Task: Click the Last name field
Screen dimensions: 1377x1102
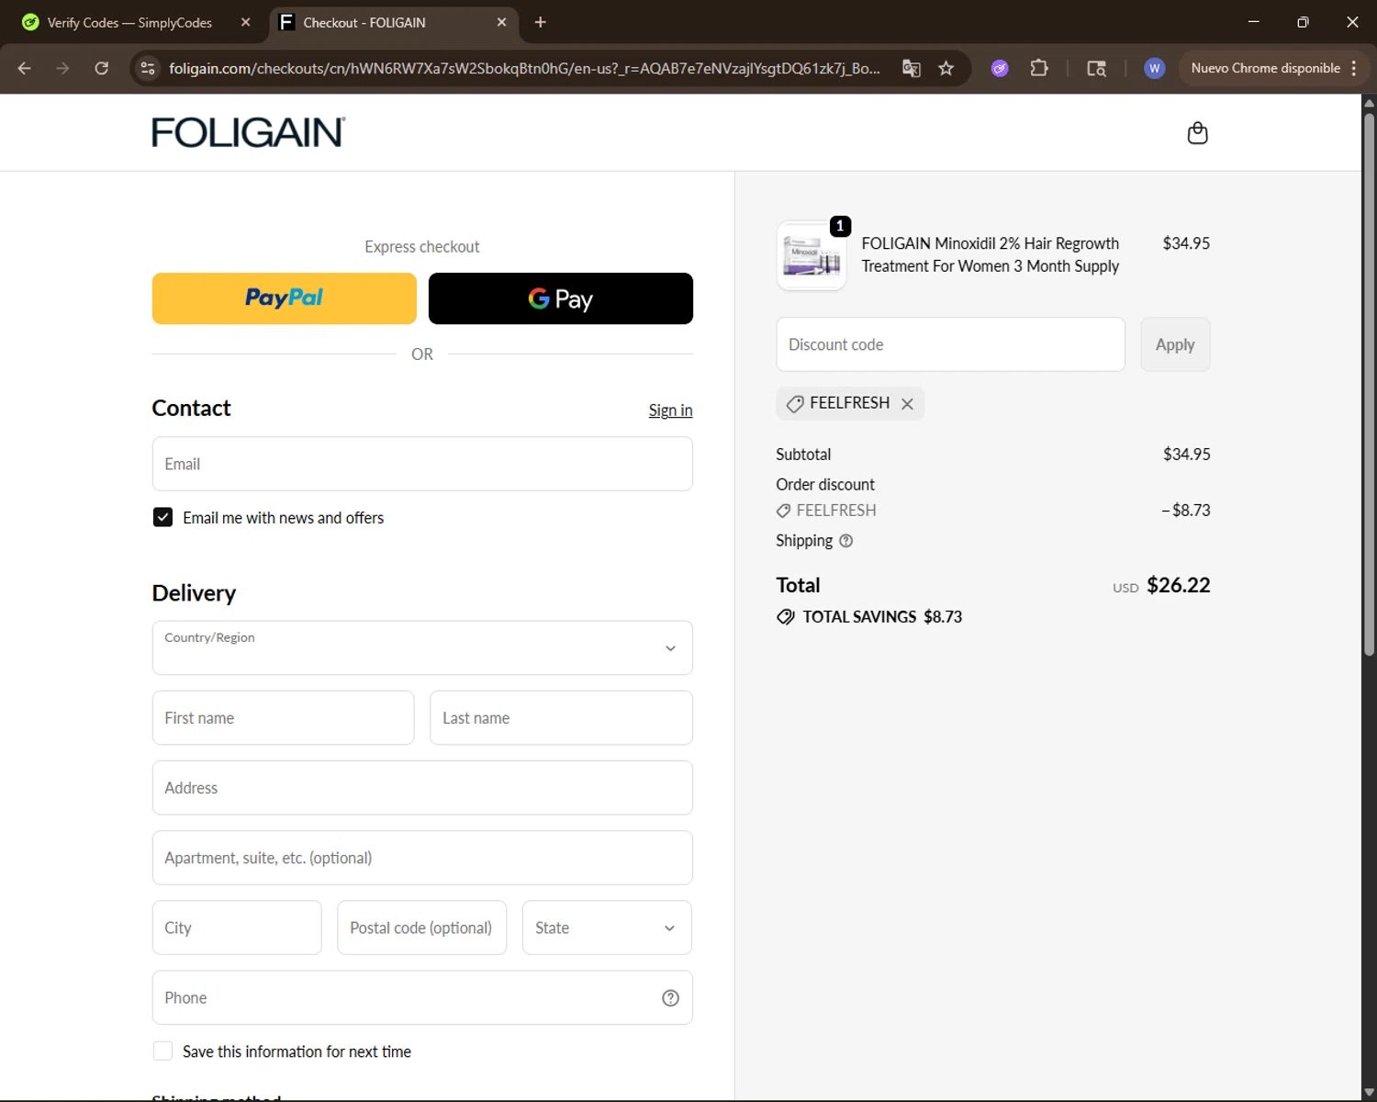Action: 561,718
